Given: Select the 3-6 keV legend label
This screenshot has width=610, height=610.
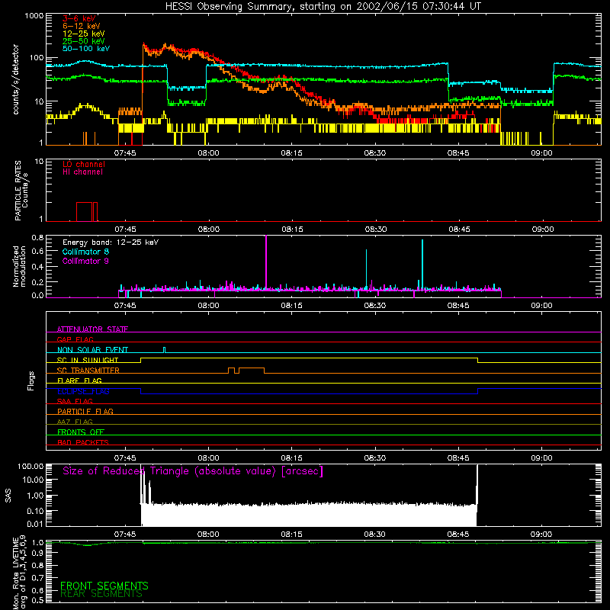Looking at the screenshot, I should 79,18.
